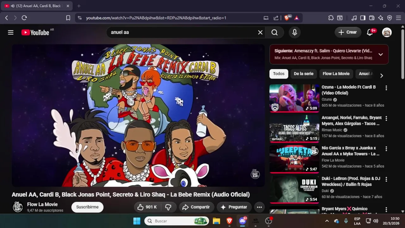
Task: Click the magnifying glass search button
Action: coord(274,32)
